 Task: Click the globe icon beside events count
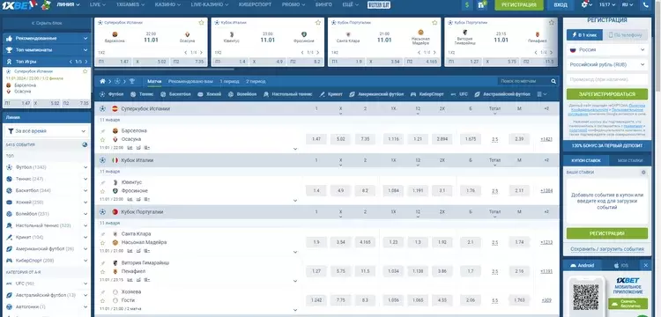85,144
